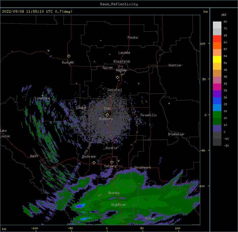Click the Okotoks label

tap(114, 193)
